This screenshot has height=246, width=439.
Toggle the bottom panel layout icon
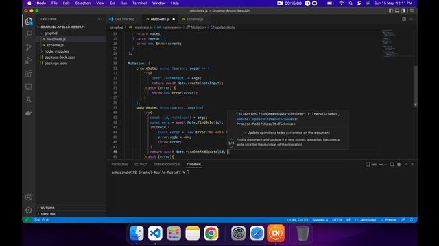(x=397, y=11)
